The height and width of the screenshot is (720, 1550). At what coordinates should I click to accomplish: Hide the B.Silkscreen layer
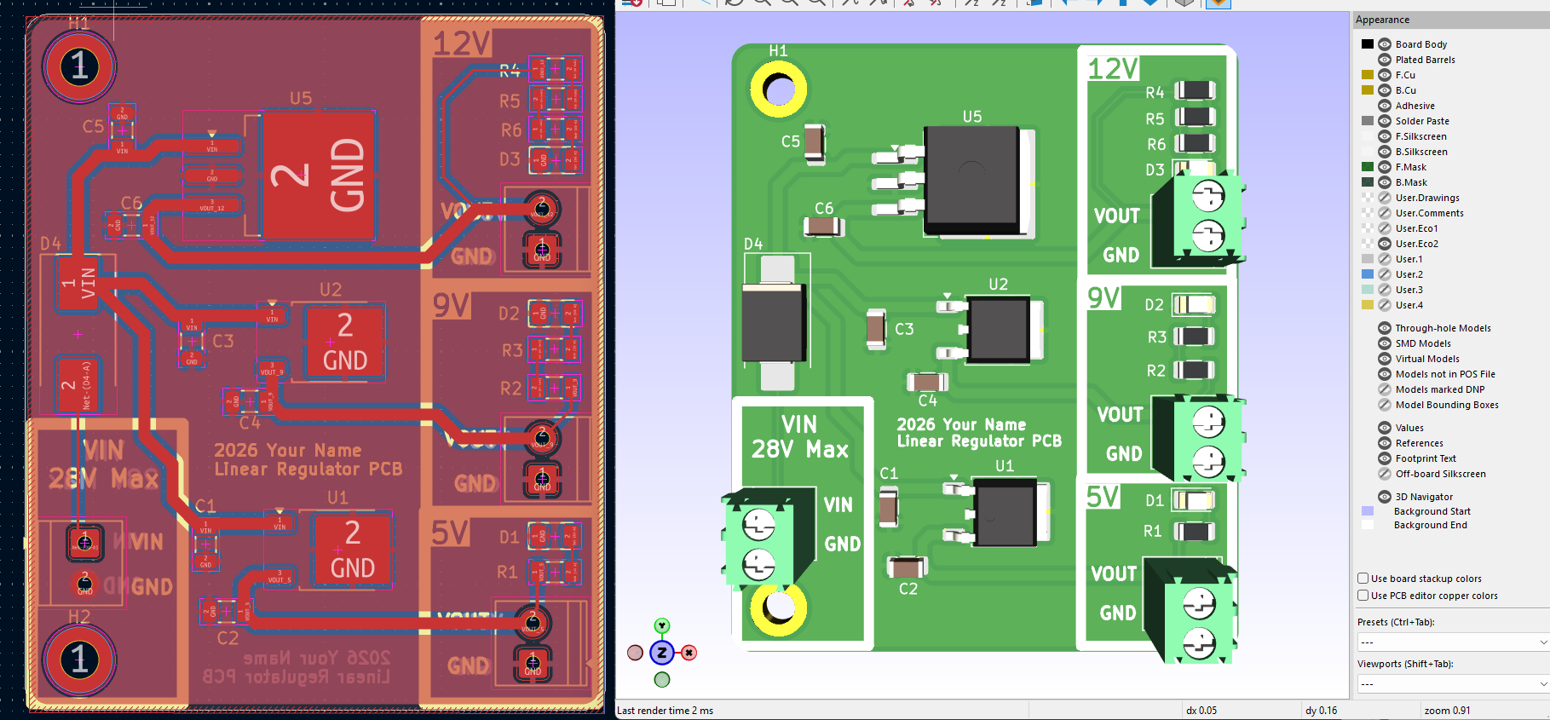click(x=1385, y=152)
